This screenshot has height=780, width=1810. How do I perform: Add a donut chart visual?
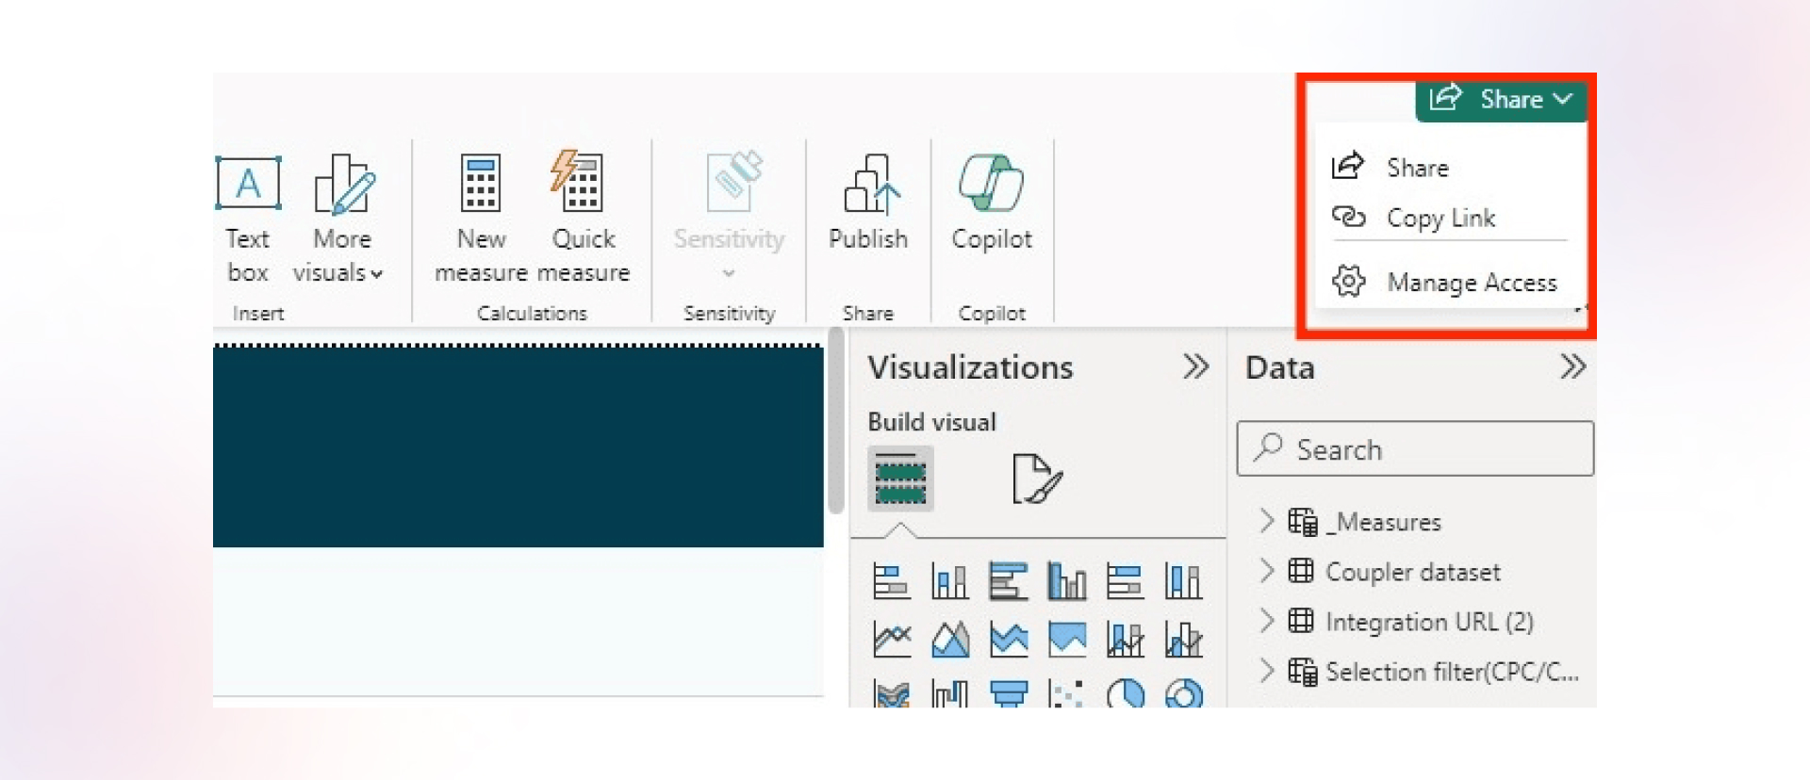click(1183, 693)
